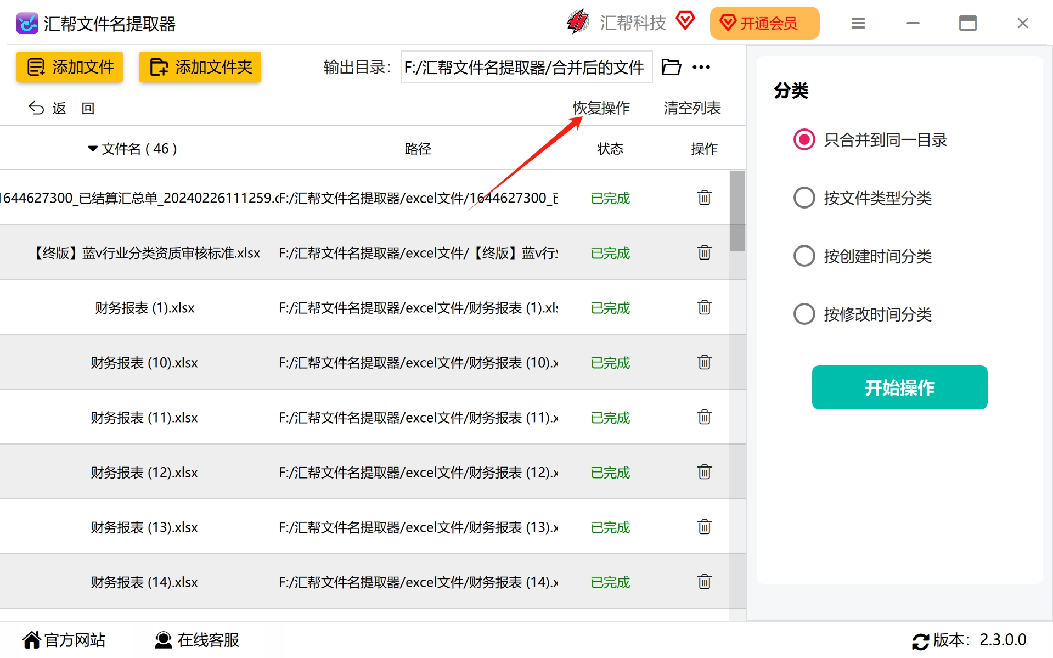The width and height of the screenshot is (1053, 658).
Task: Open 在线客服 support icon
Action: (x=164, y=640)
